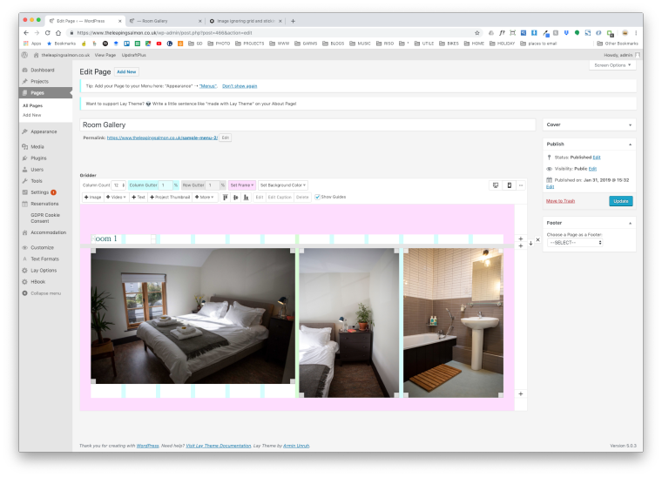The height and width of the screenshot is (477, 662).
Task: Click the Update button
Action: coord(620,201)
